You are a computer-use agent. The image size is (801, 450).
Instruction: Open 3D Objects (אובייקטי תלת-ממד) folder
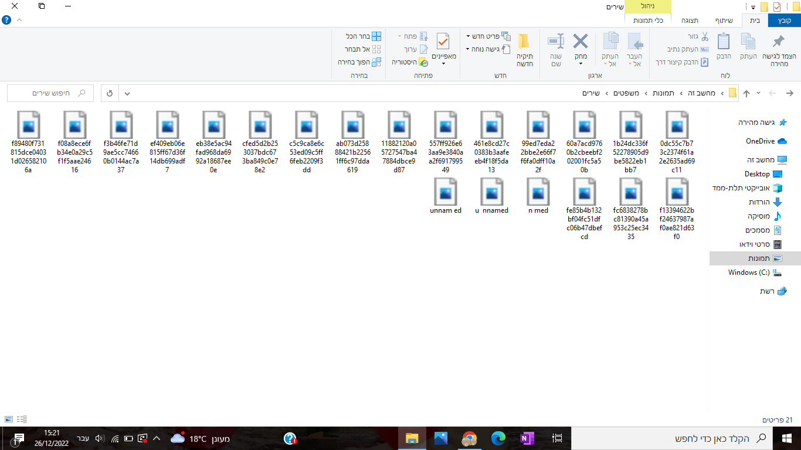(x=746, y=188)
